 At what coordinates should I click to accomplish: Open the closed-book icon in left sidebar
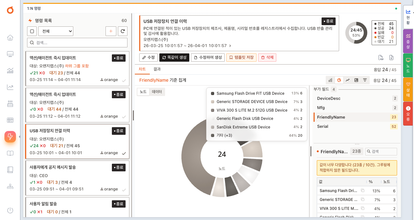click(x=10, y=170)
